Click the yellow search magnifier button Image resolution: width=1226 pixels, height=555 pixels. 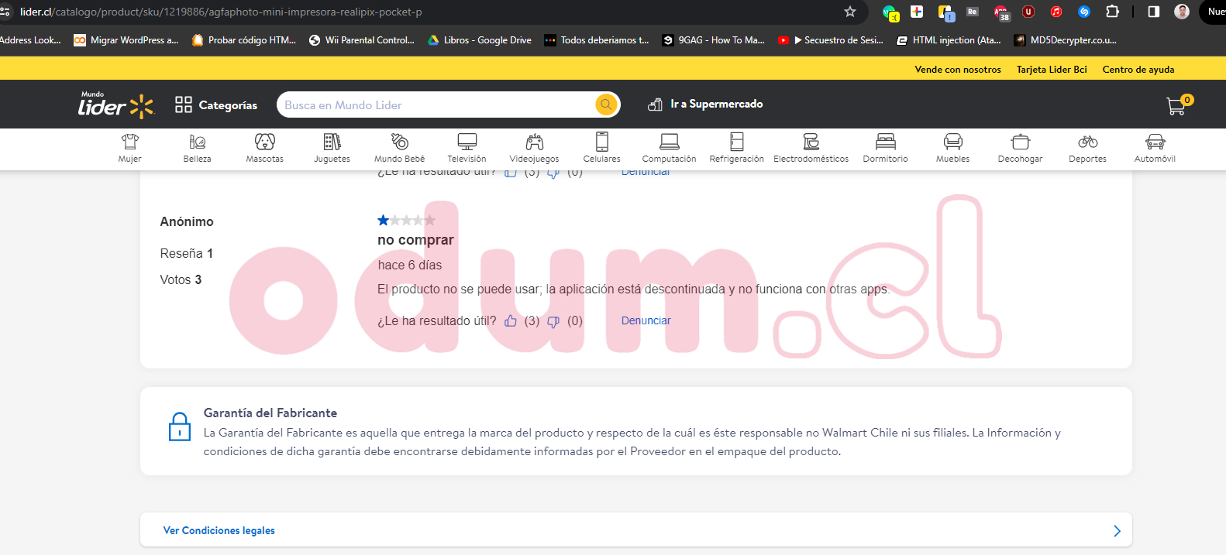click(605, 104)
